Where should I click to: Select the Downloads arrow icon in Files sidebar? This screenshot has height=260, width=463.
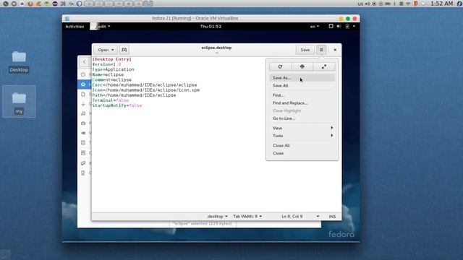pos(83,104)
